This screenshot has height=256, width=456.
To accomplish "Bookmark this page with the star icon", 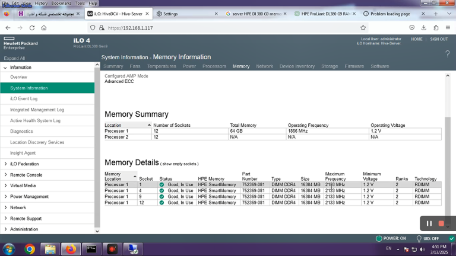I will [x=363, y=28].
